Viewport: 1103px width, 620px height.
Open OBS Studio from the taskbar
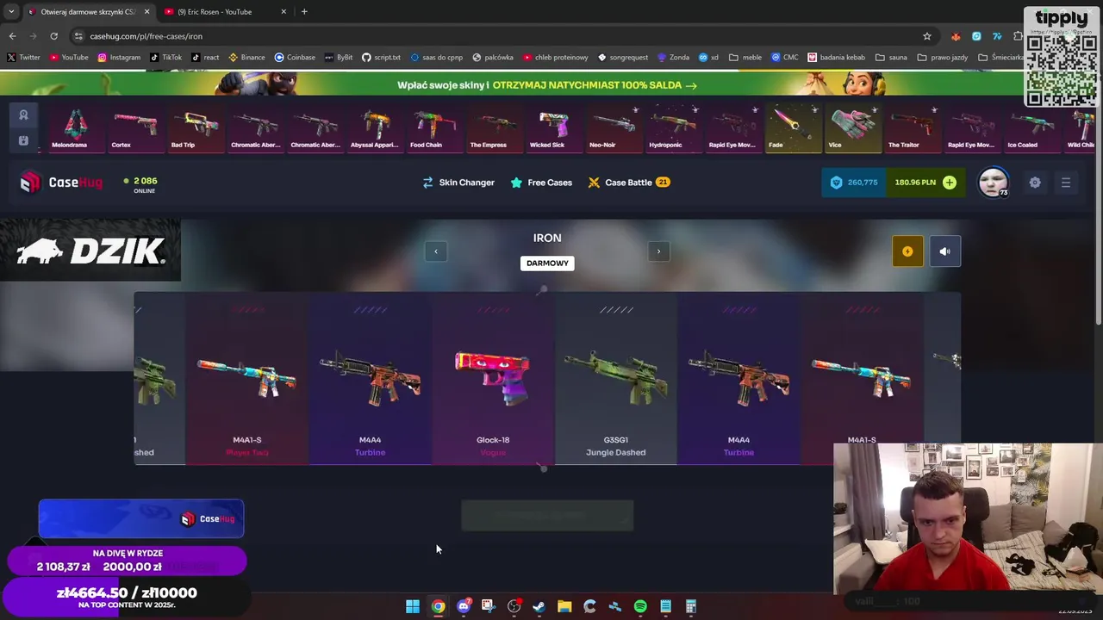(x=514, y=606)
